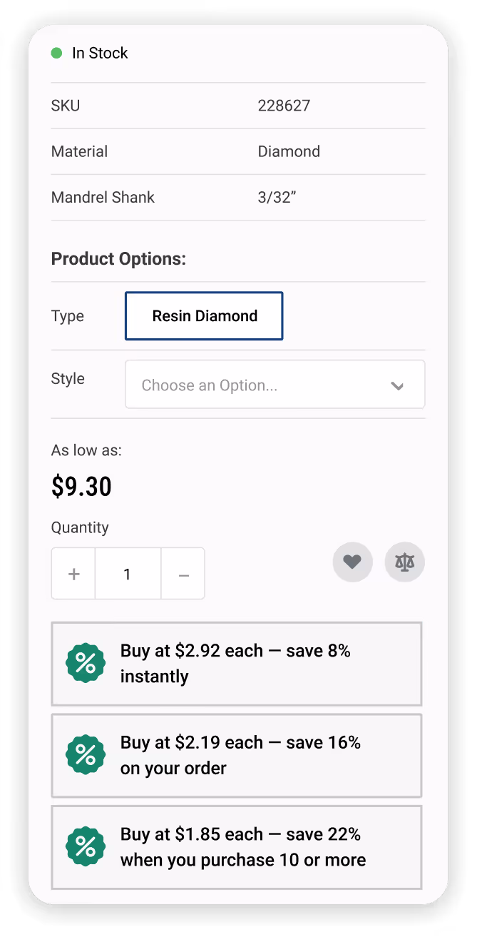This screenshot has width=477, height=937.
Task: Select the Resin Diamond type option
Action: (204, 315)
